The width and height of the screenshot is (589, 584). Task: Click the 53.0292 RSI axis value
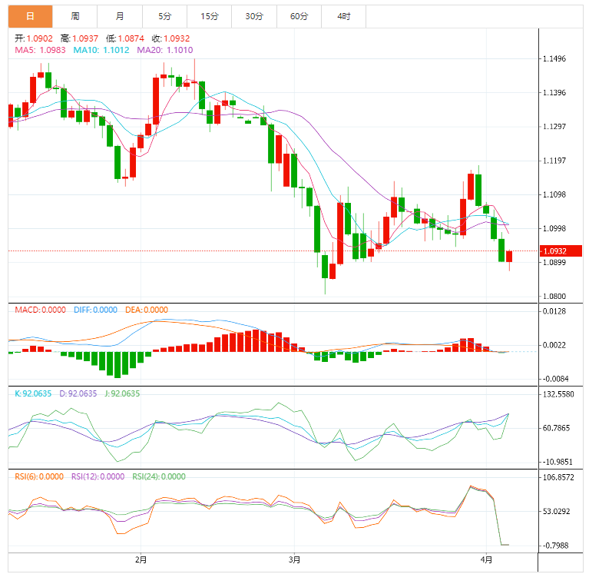[556, 512]
